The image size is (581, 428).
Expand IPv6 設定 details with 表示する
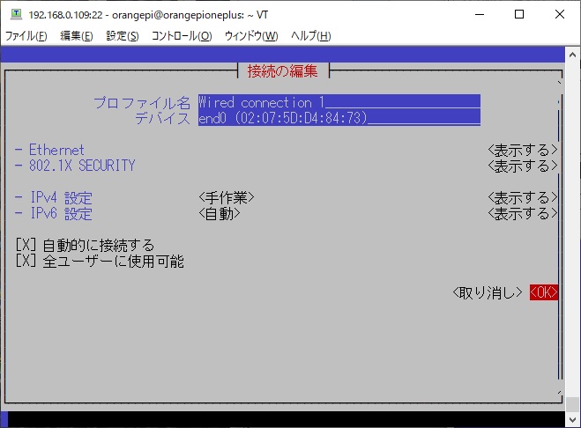pos(523,213)
